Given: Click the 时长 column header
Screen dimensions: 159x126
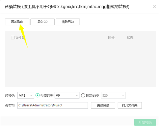Looking at the screenshot, I should click(x=111, y=38).
